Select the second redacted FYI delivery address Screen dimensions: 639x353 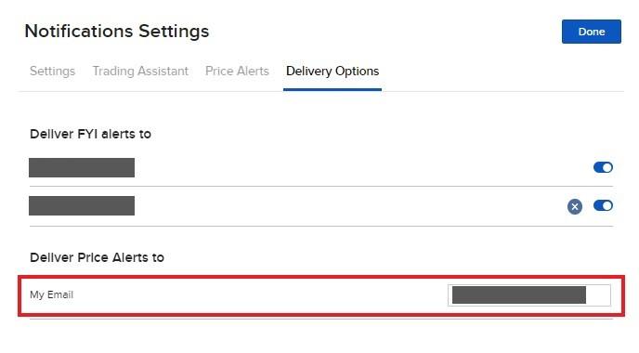pos(82,206)
